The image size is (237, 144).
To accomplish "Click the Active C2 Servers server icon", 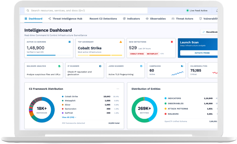I will click(70, 42).
